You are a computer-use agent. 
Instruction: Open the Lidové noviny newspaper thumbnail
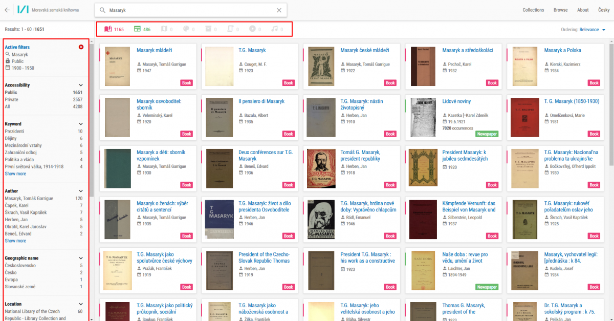pos(423,117)
